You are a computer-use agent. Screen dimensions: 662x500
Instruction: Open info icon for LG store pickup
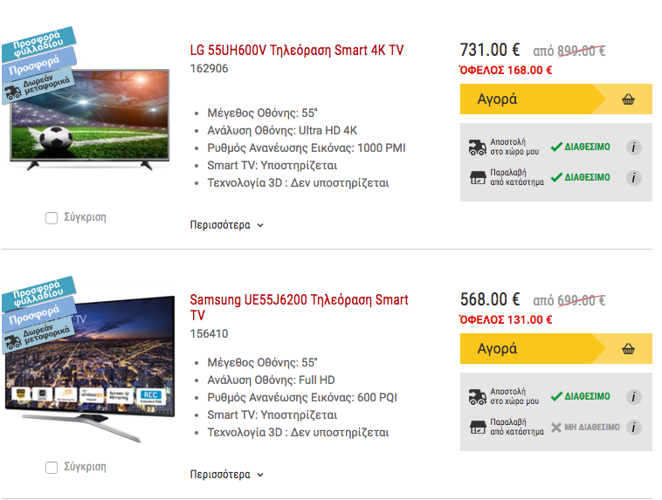(x=633, y=178)
